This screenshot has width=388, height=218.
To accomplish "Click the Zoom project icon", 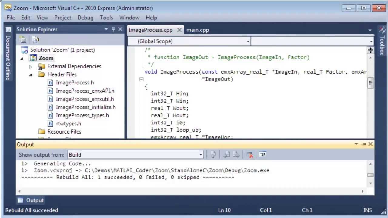I will (x=33, y=58).
